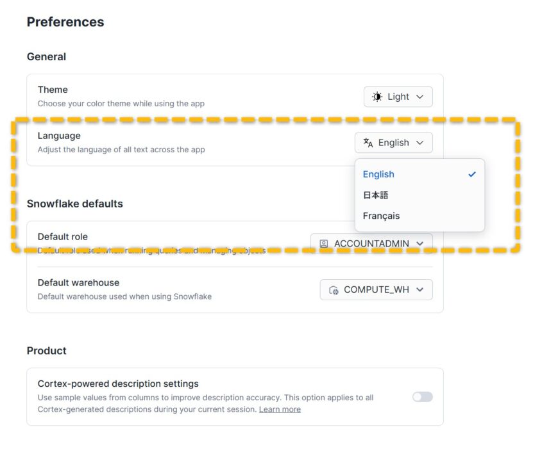
Task: Click the warehouse icon beside COMPUTE_WH
Action: pyautogui.click(x=334, y=289)
